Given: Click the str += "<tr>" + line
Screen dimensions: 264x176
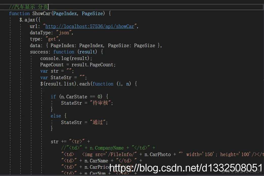Looking at the screenshot, I should tap(70, 141).
